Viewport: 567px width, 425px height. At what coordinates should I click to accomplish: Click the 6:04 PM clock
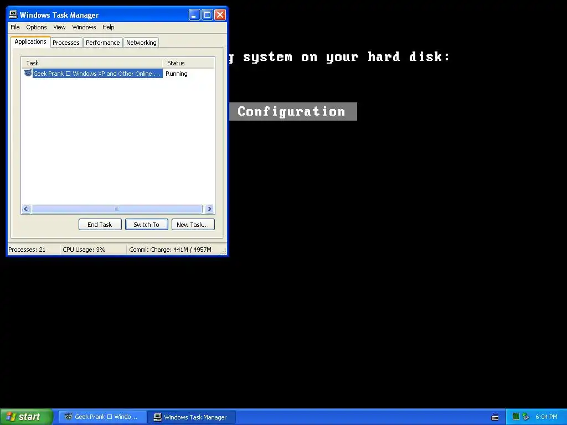(547, 417)
